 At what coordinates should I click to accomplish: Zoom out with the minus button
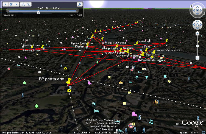coord(197,58)
